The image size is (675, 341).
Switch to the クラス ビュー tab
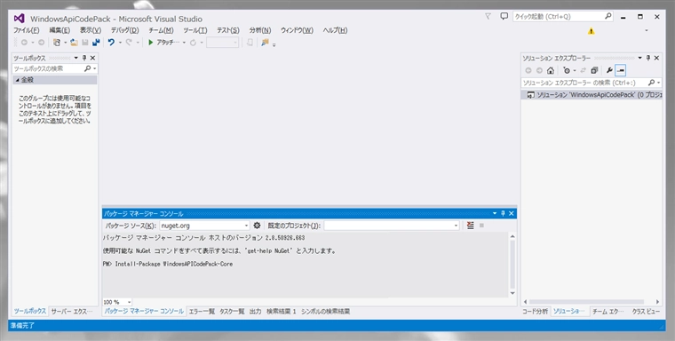click(646, 312)
